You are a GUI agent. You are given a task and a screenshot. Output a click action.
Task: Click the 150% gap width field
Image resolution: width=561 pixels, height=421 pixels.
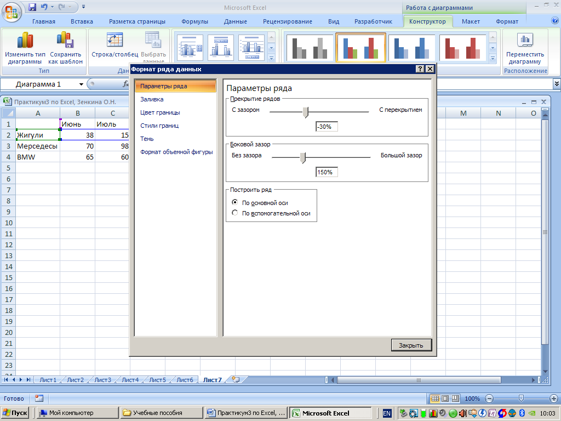pos(327,172)
